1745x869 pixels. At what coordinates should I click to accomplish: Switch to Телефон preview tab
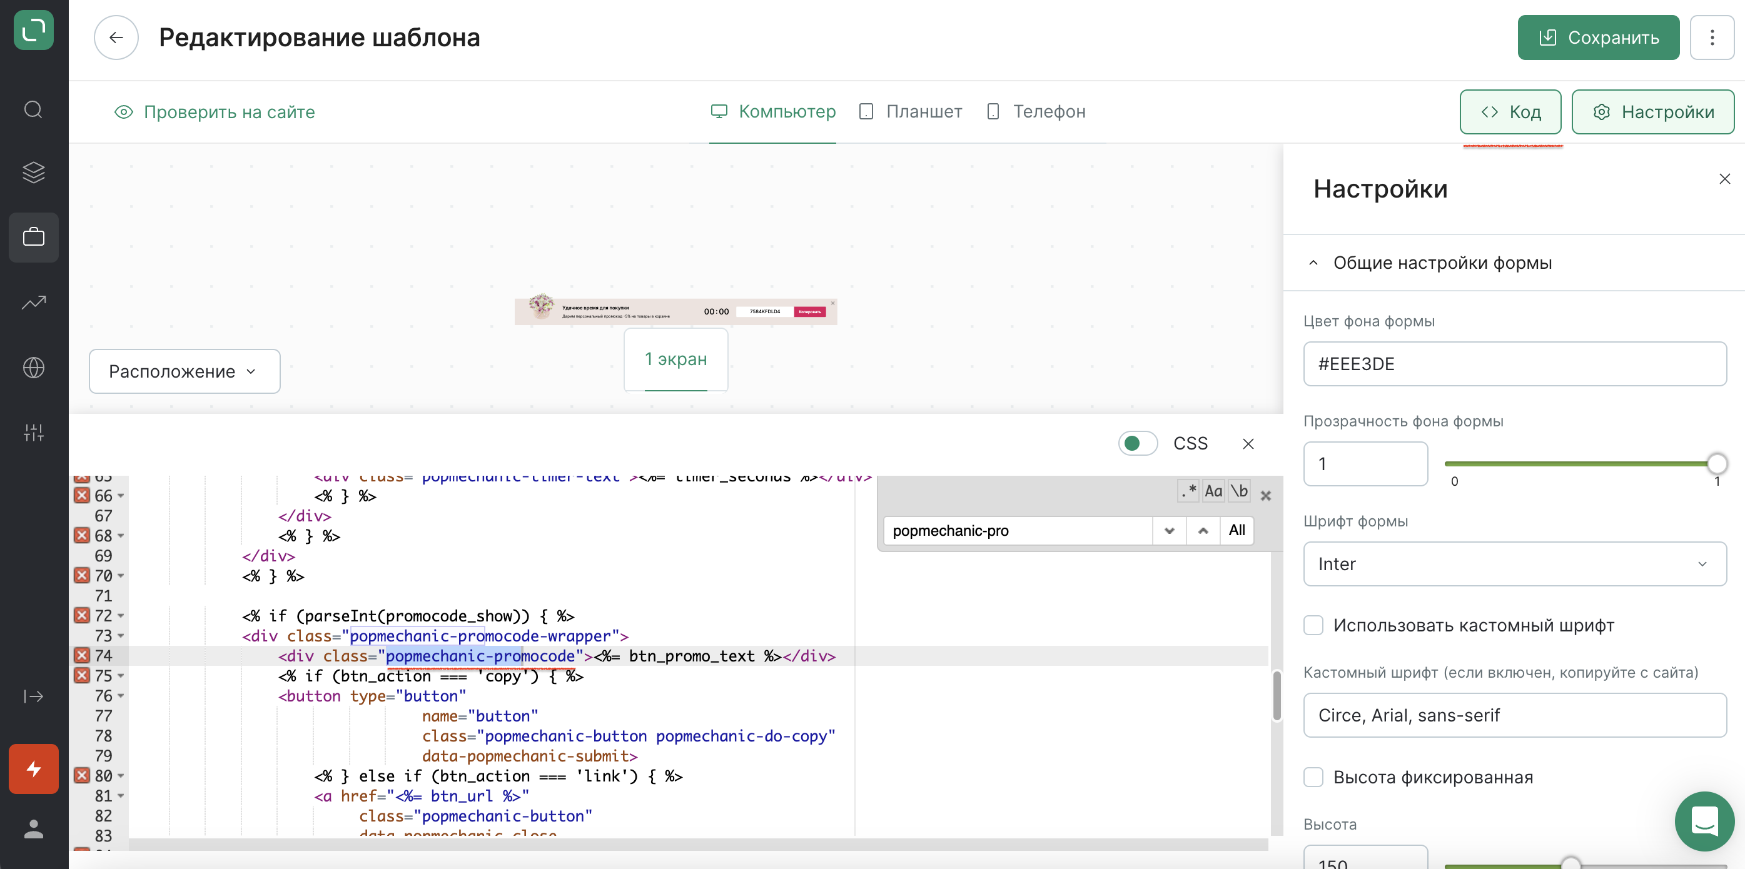point(1035,112)
